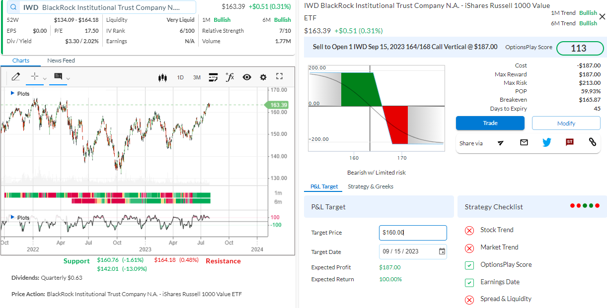607x308 pixels.
Task: Click the Days to Expiry 45 value
Action: click(x=597, y=109)
